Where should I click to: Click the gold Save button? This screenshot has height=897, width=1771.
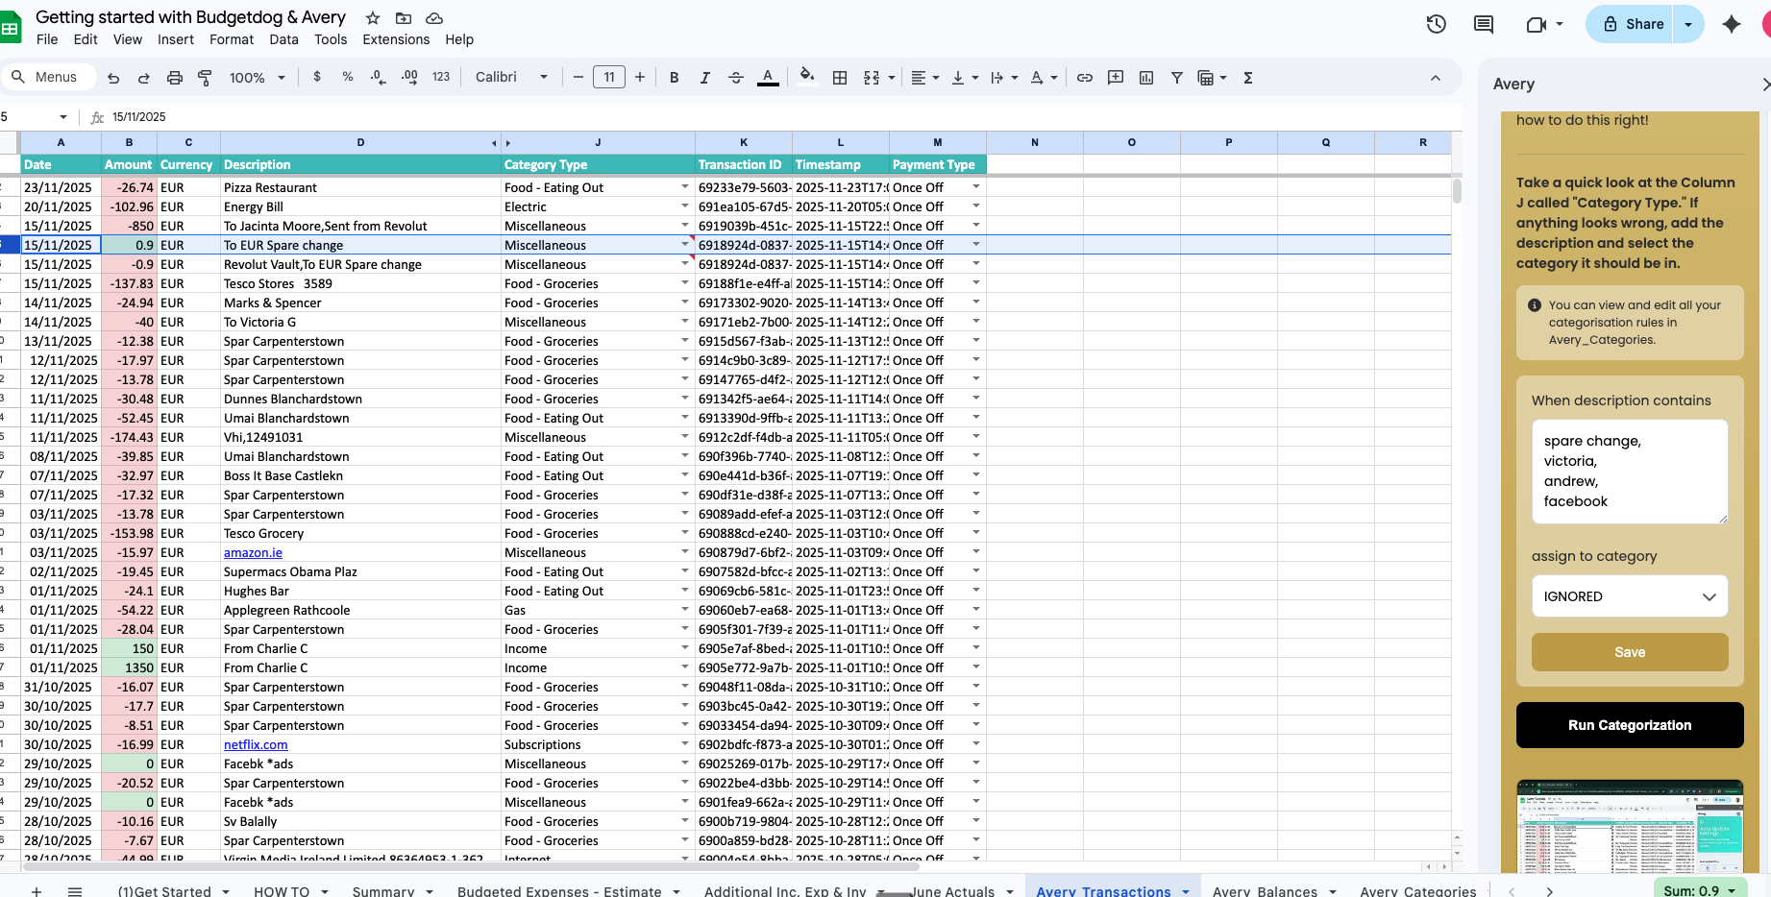(x=1629, y=652)
